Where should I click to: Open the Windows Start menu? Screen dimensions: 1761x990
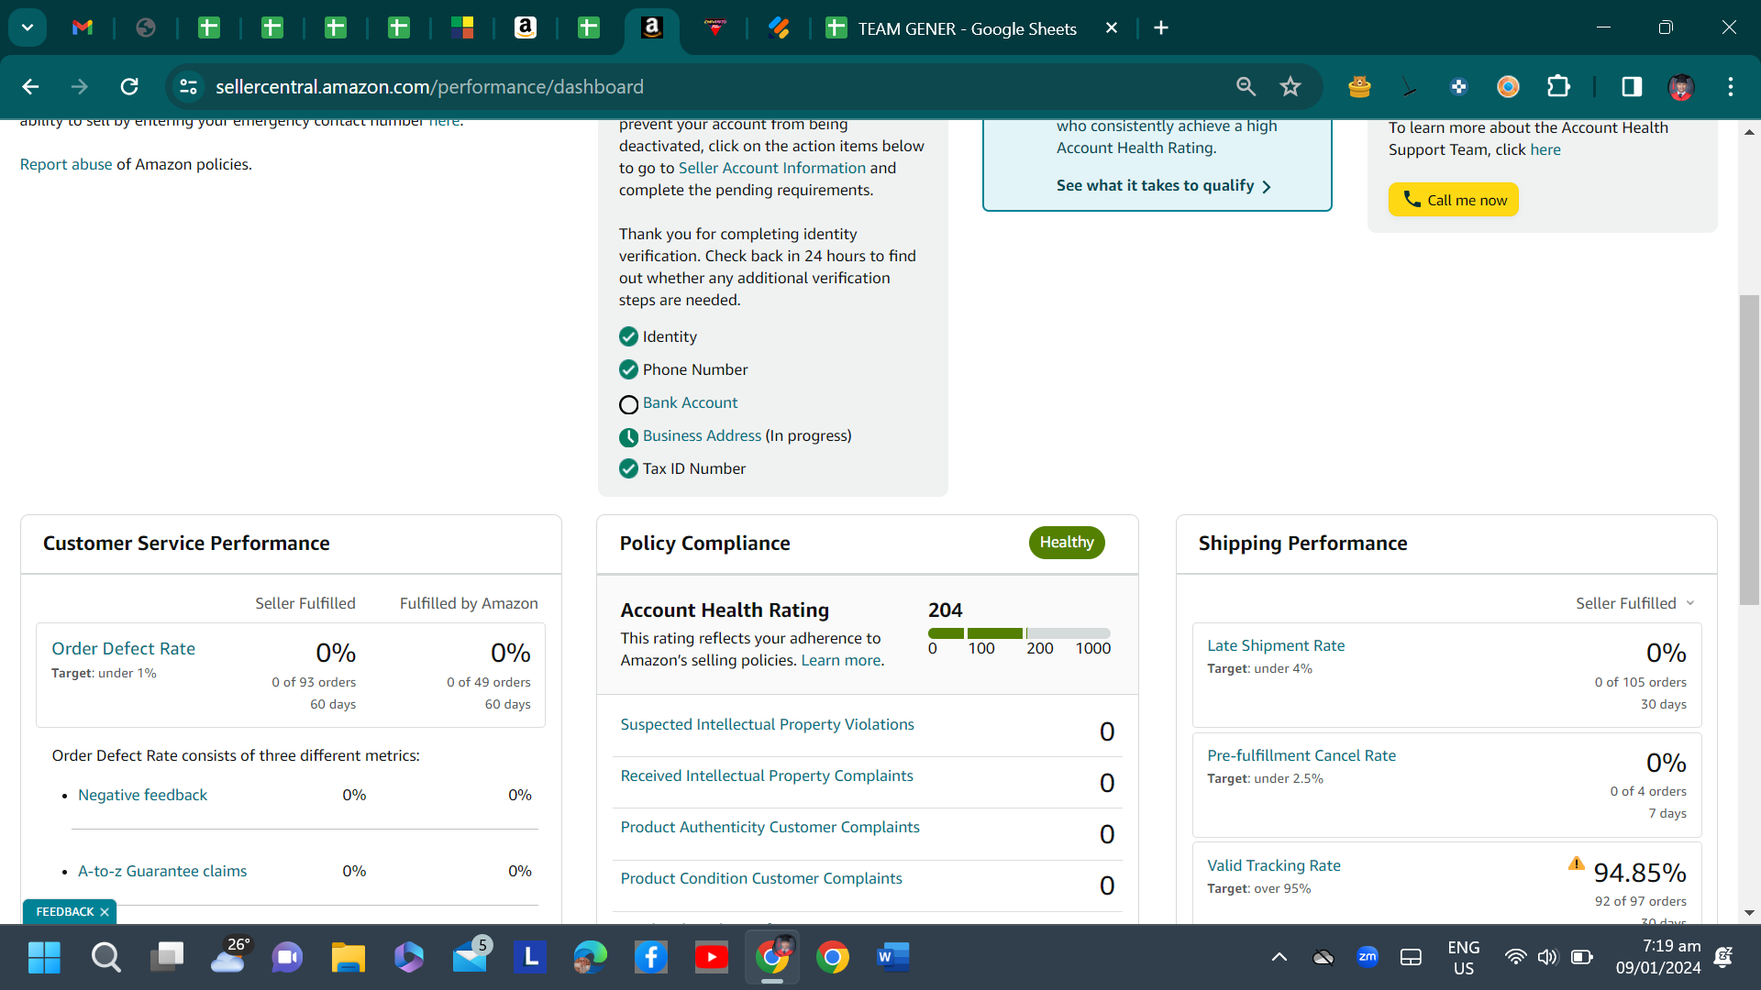pyautogui.click(x=44, y=958)
